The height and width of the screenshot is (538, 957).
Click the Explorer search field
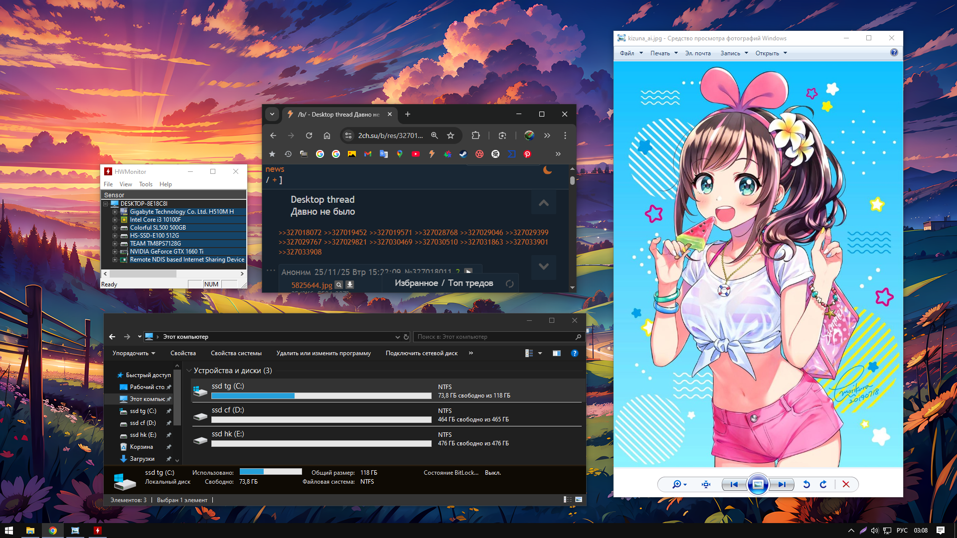(x=493, y=337)
